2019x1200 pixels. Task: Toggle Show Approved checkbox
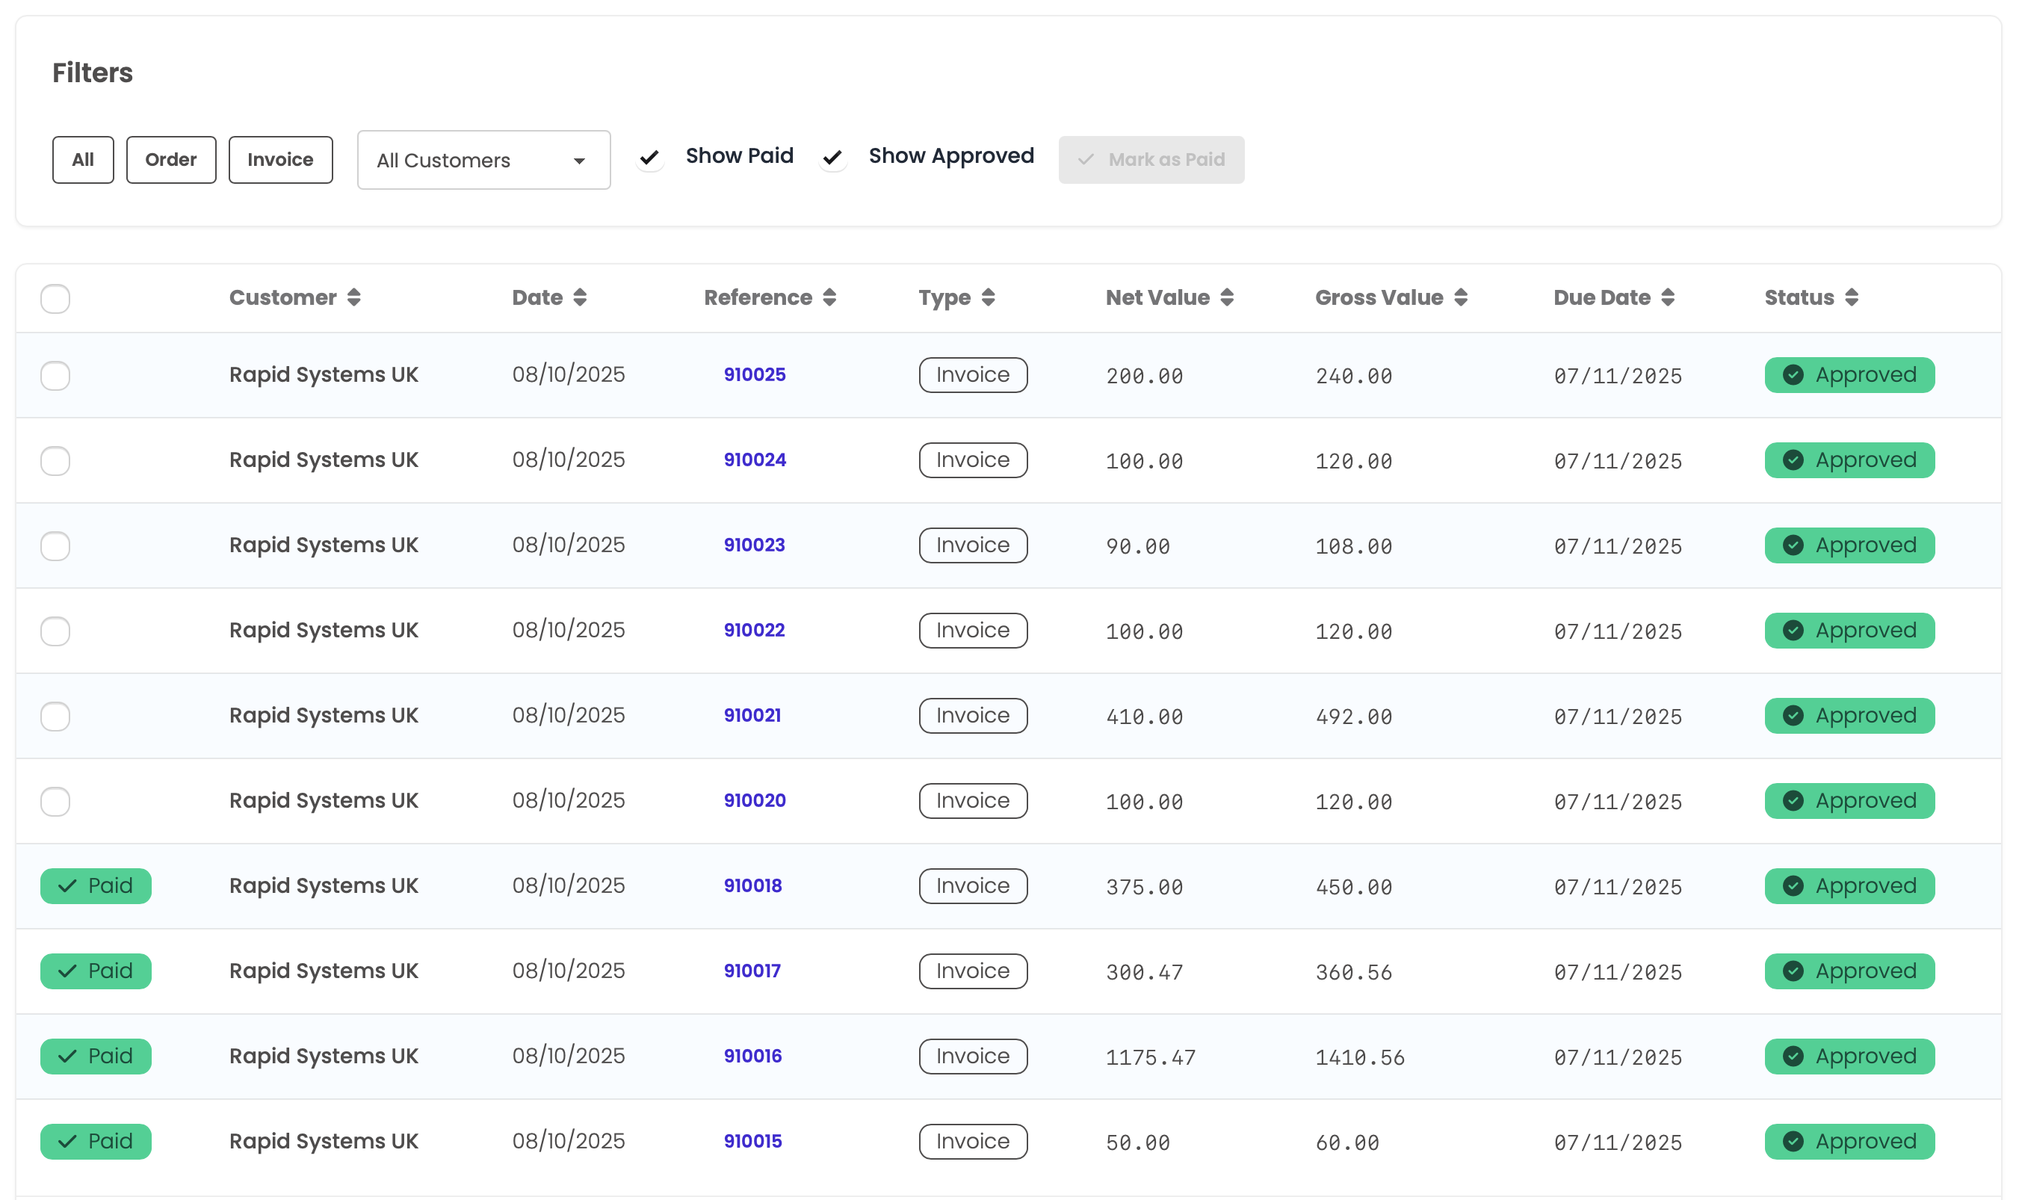point(833,158)
